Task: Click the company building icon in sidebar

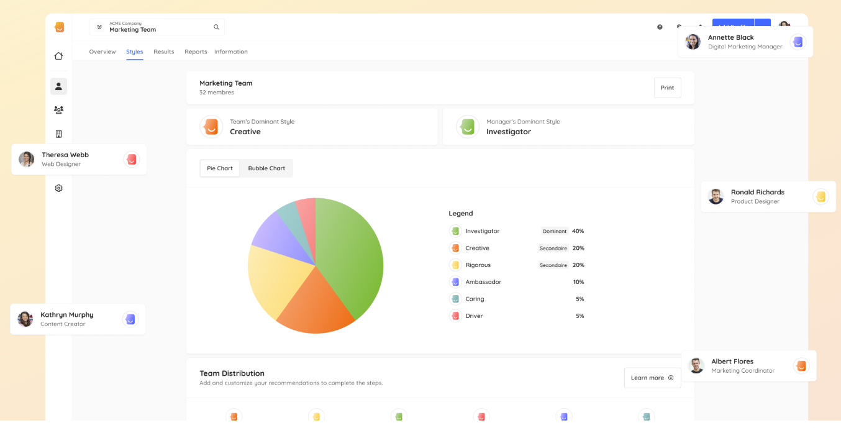Action: 58,133
